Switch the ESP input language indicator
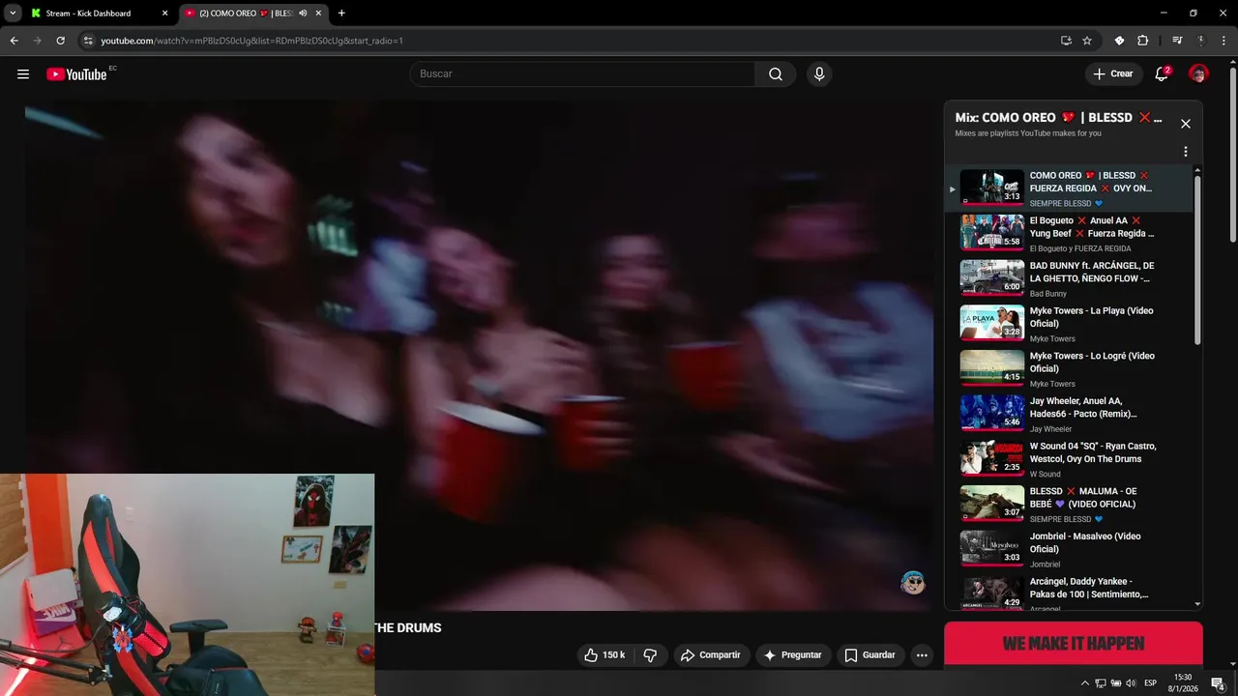 (1150, 683)
